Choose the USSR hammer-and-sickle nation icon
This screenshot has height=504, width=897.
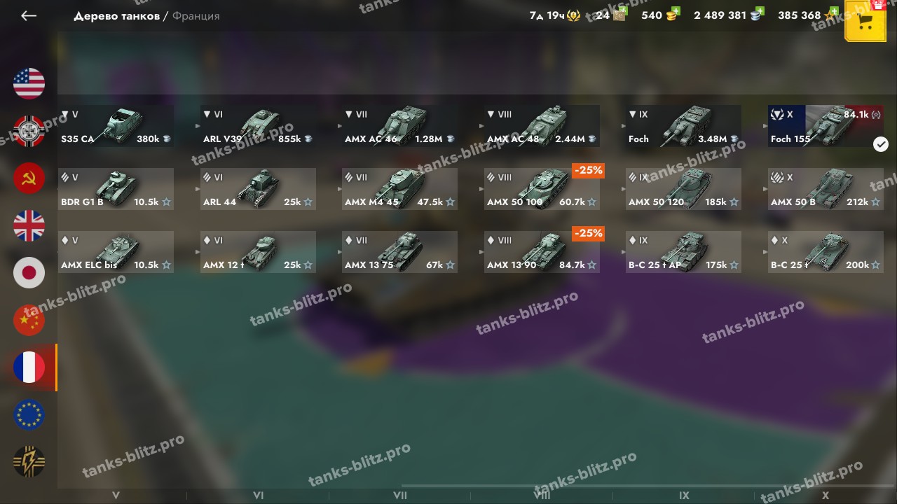point(29,178)
